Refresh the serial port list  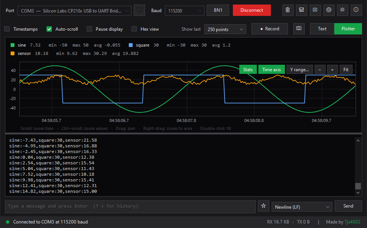coord(139,10)
